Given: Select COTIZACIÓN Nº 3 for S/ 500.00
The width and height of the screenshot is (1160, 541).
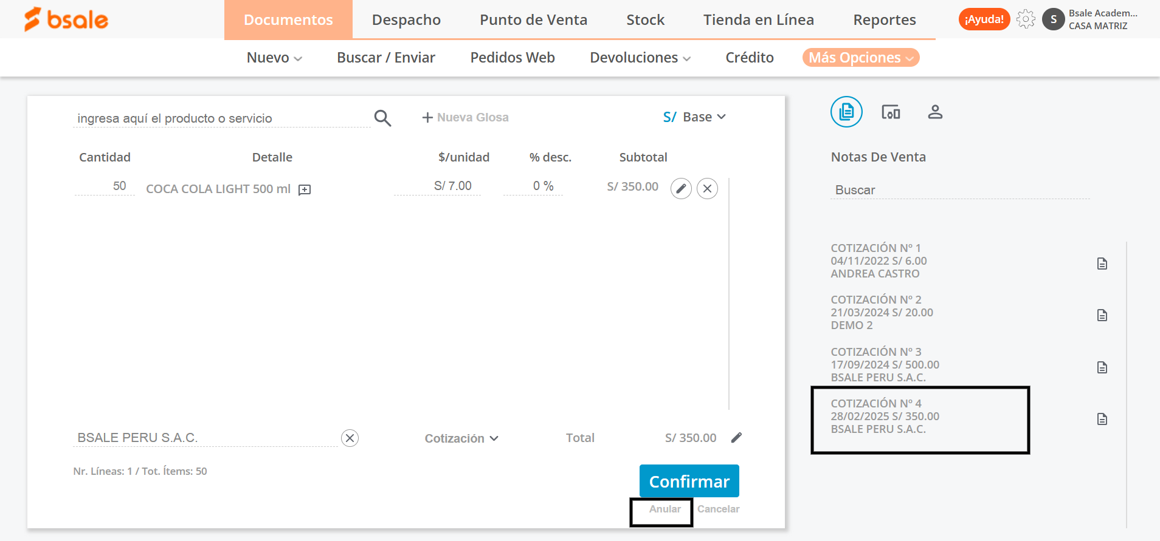Looking at the screenshot, I should (885, 365).
